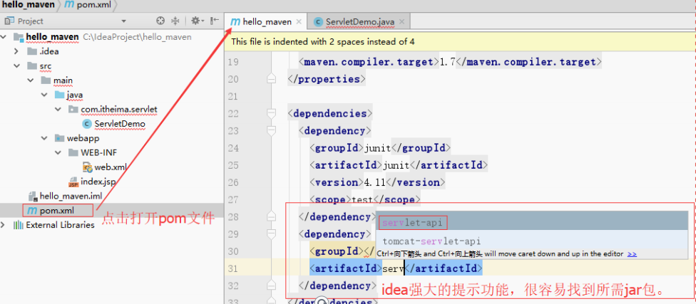
Task: Click the scroll-from-source target icon in Project panel
Action: pyautogui.click(x=160, y=21)
